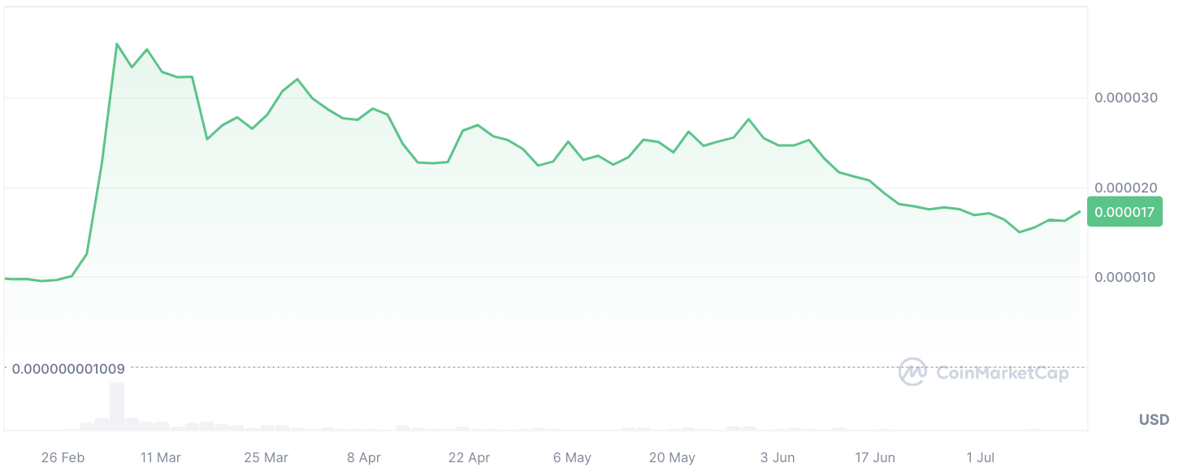The height and width of the screenshot is (476, 1183).
Task: Click the 17 Jun date label
Action: point(875,458)
